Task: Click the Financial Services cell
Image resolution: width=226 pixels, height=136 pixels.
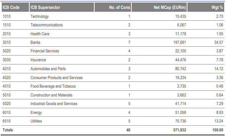Action: click(x=45, y=51)
